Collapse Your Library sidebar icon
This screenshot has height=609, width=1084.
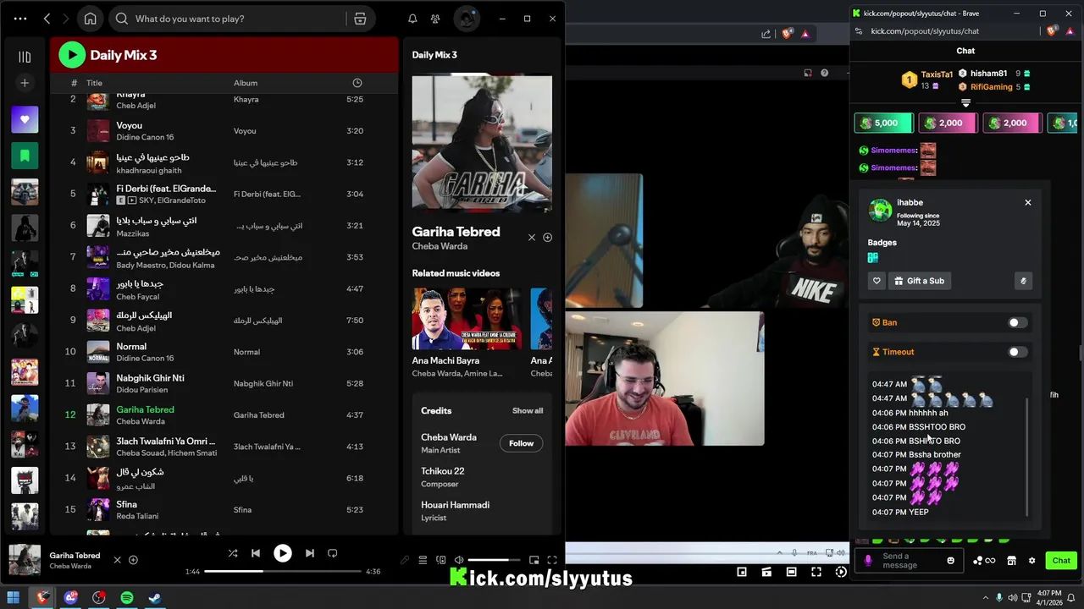(x=25, y=57)
